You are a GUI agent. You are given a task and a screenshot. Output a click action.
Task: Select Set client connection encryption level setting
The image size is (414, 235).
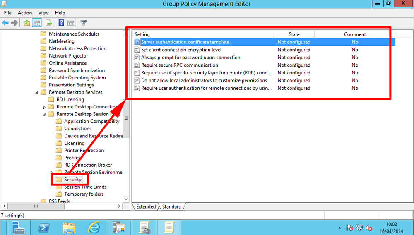click(x=181, y=50)
